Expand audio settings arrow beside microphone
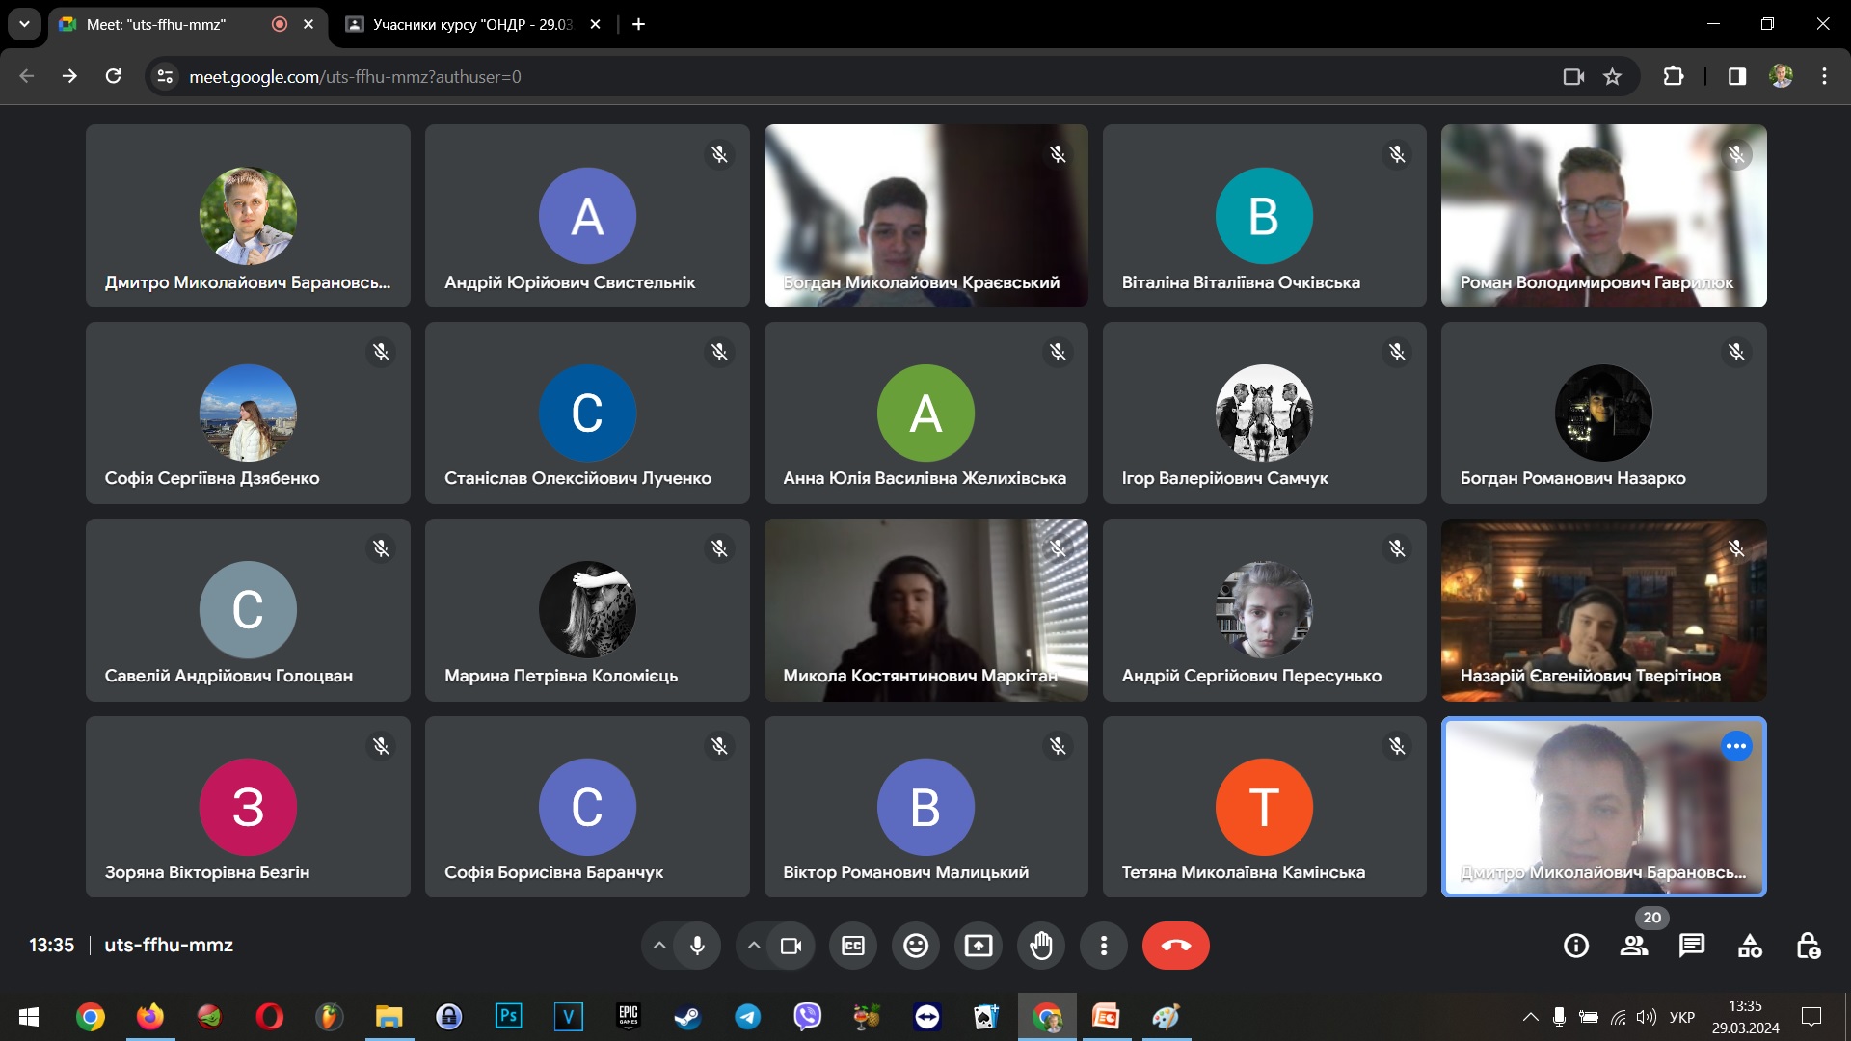1851x1041 pixels. [659, 946]
